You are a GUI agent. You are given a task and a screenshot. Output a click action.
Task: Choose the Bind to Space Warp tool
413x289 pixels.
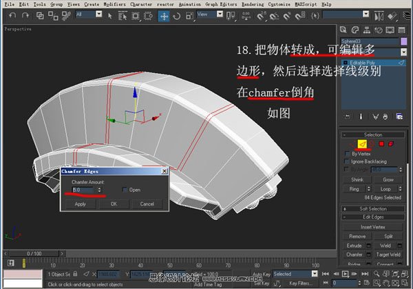[x=66, y=16]
